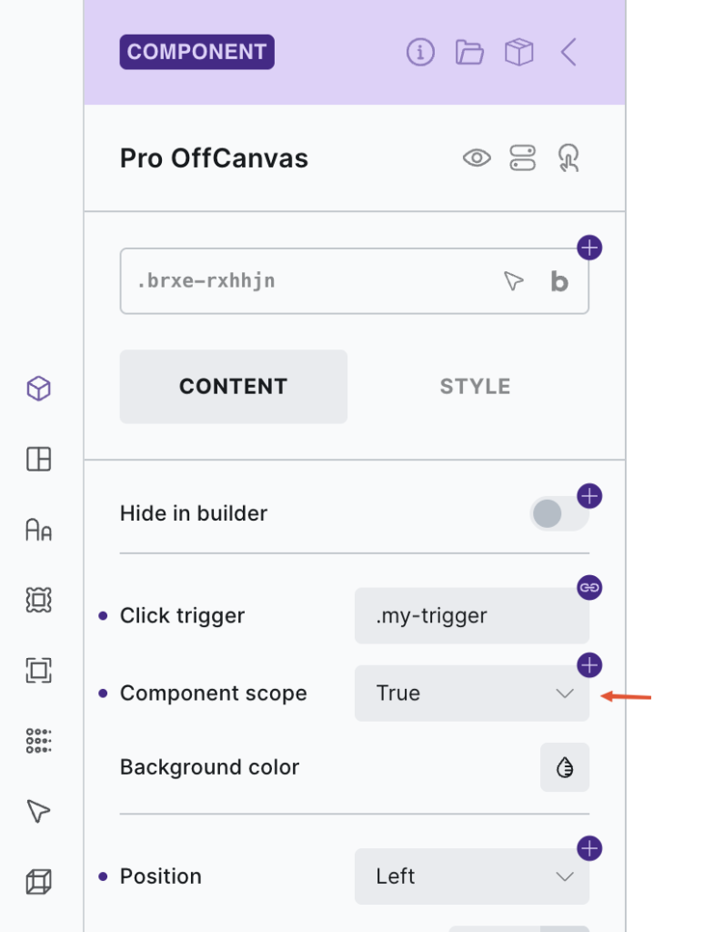Viewport: 704px width, 932px height.
Task: Toggle the Hide in builder switch
Action: (x=558, y=512)
